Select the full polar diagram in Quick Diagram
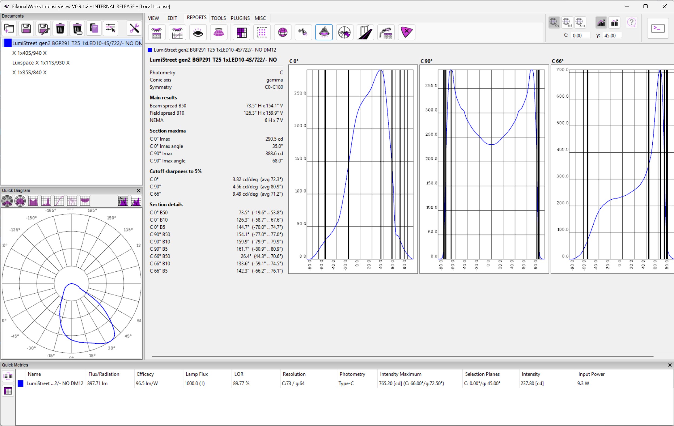Image resolution: width=674 pixels, height=426 pixels. [x=20, y=201]
